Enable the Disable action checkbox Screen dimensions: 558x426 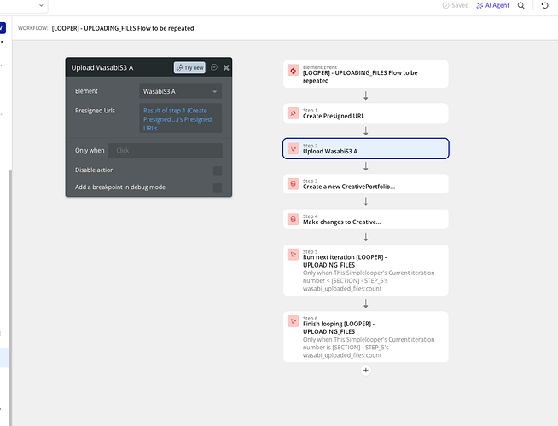pos(218,170)
